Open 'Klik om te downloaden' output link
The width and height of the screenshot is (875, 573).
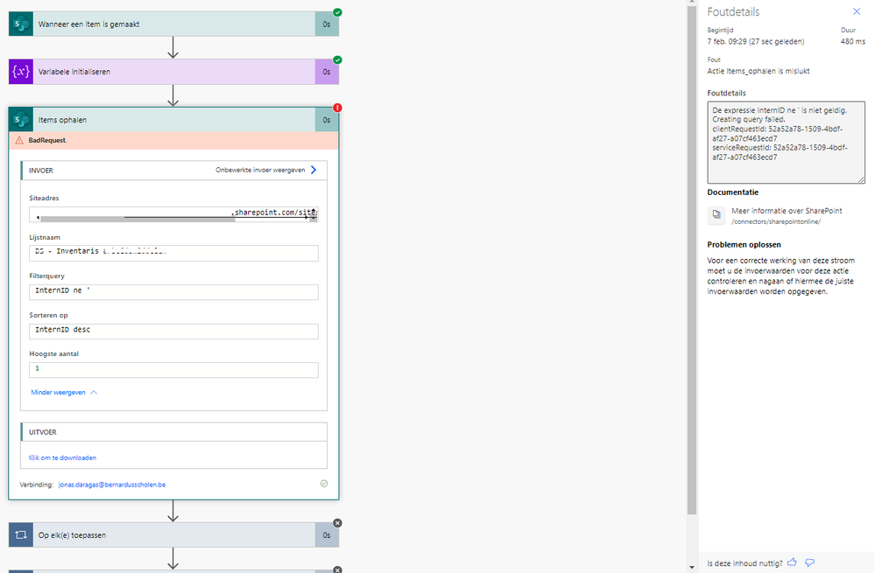(62, 458)
